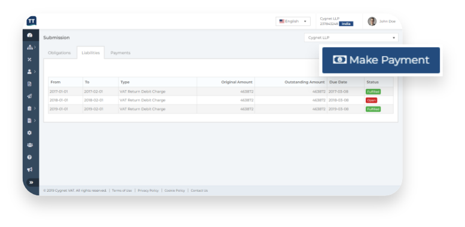
Task: Click the Make Payment button
Action: click(x=381, y=60)
